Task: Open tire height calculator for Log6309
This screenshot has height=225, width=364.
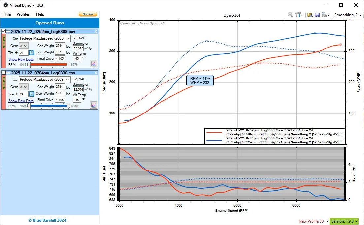Action: 32,53
